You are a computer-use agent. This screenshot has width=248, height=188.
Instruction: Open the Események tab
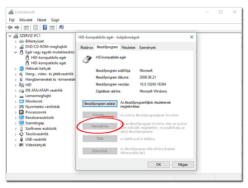pyautogui.click(x=147, y=48)
